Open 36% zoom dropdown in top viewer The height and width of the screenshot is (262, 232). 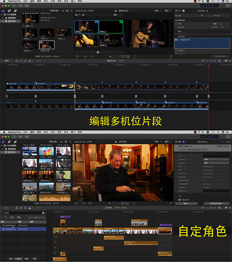158,11
